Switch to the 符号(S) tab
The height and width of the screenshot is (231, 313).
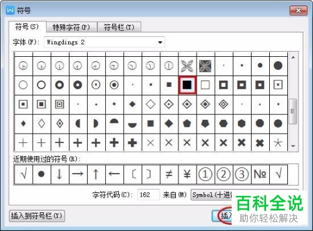click(x=28, y=27)
